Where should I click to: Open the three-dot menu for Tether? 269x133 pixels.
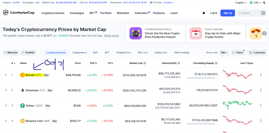(261, 105)
